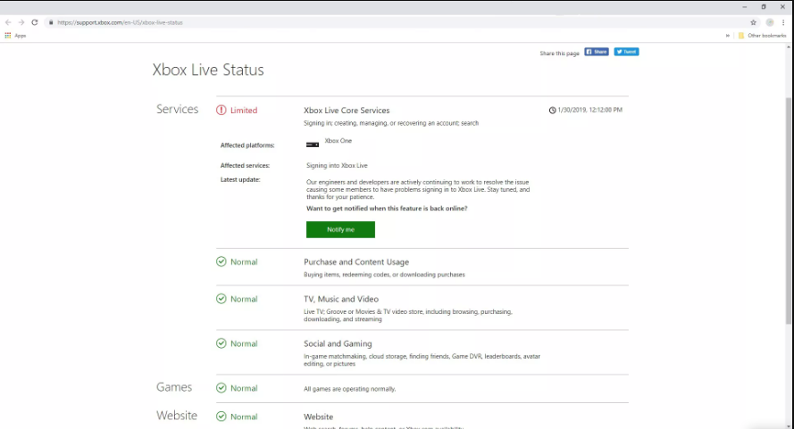
Task: Click the 'Latest update:' label
Action: click(240, 179)
